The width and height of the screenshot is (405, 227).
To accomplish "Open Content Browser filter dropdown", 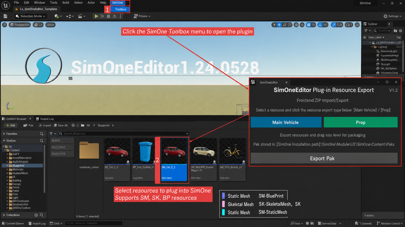I will 53,134.
